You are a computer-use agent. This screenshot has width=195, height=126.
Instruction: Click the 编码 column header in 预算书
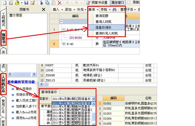(75, 16)
